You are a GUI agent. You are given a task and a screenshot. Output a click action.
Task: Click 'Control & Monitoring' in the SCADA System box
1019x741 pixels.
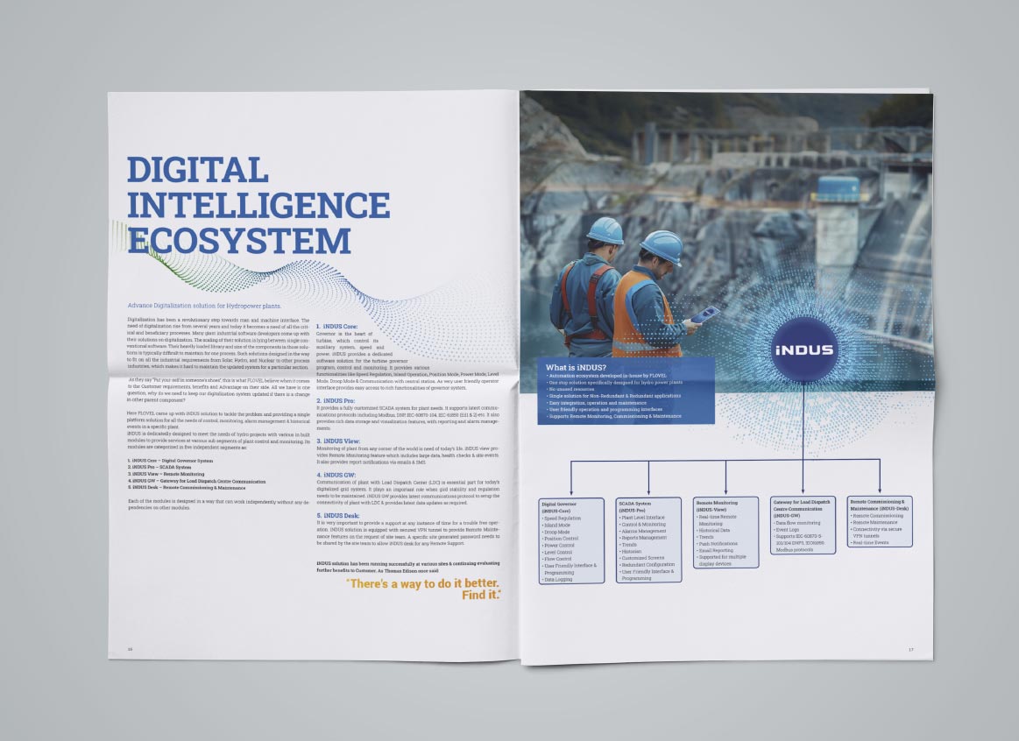click(x=642, y=524)
